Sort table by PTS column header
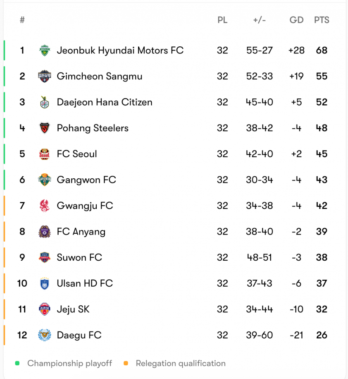 (322, 20)
